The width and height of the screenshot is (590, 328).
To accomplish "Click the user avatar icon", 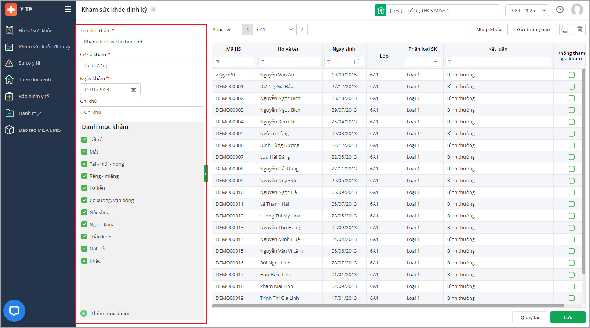I will pyautogui.click(x=577, y=10).
